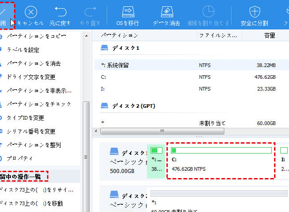Select the I: partition row in list
This screenshot has width=289, height=212.
192,89
